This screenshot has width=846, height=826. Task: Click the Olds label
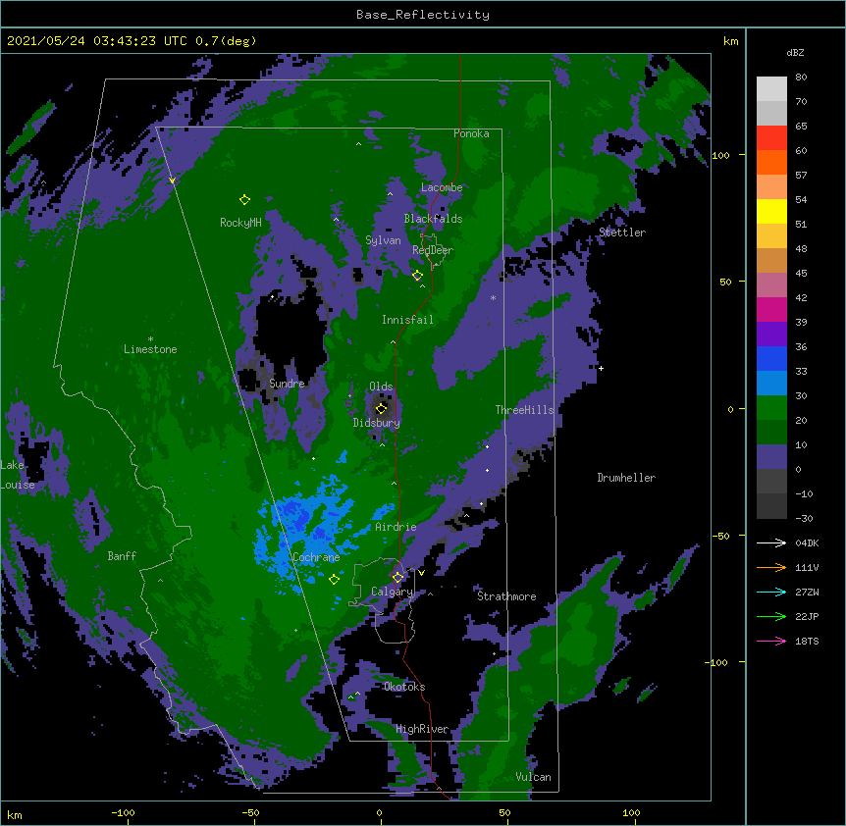381,387
